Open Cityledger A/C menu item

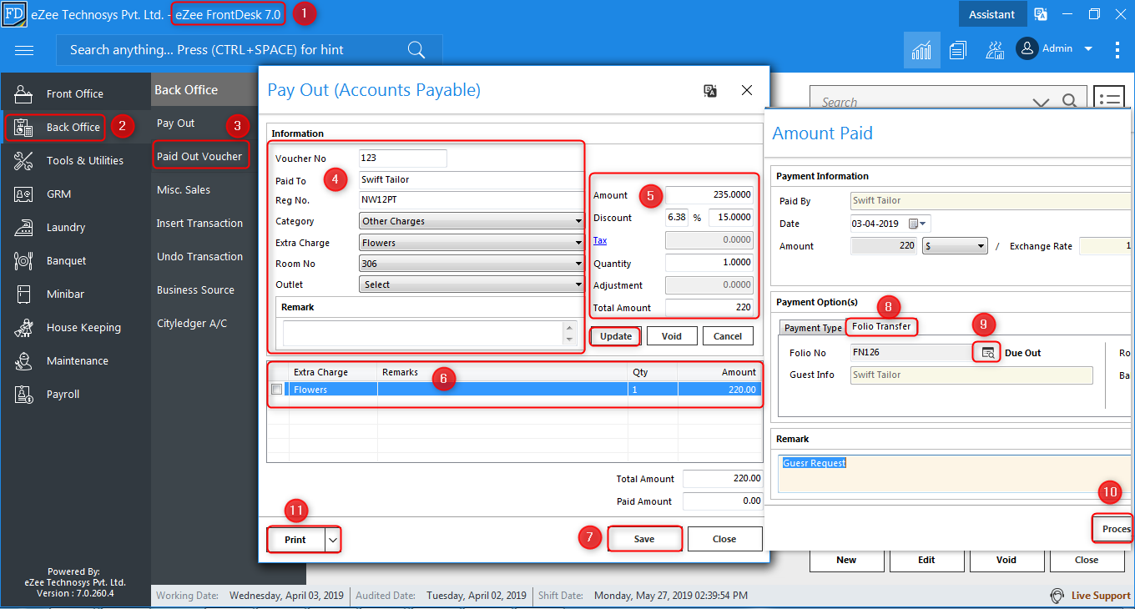[x=192, y=323]
